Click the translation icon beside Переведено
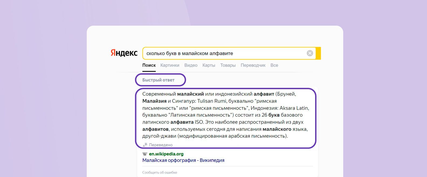This screenshot has height=177, width=427. 145,145
